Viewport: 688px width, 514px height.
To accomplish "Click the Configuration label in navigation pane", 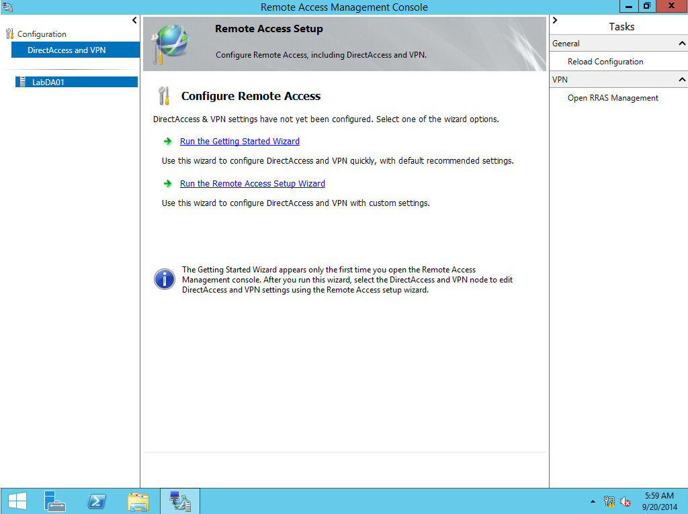I will tap(42, 34).
